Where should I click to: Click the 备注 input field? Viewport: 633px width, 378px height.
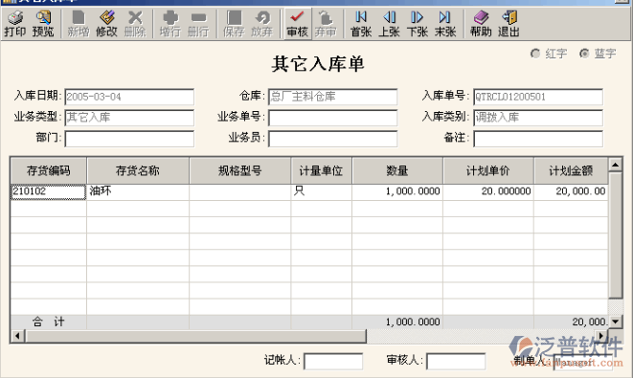538,139
